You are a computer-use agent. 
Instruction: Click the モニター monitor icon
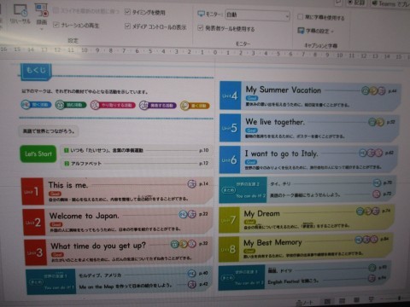coord(202,14)
